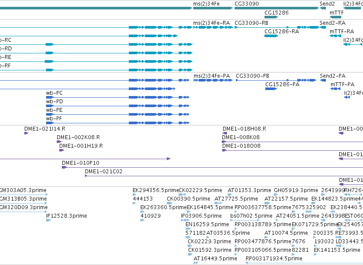Open the RP003105066.5prime EST label
The height and width of the screenshot is (265, 363).
point(263,250)
